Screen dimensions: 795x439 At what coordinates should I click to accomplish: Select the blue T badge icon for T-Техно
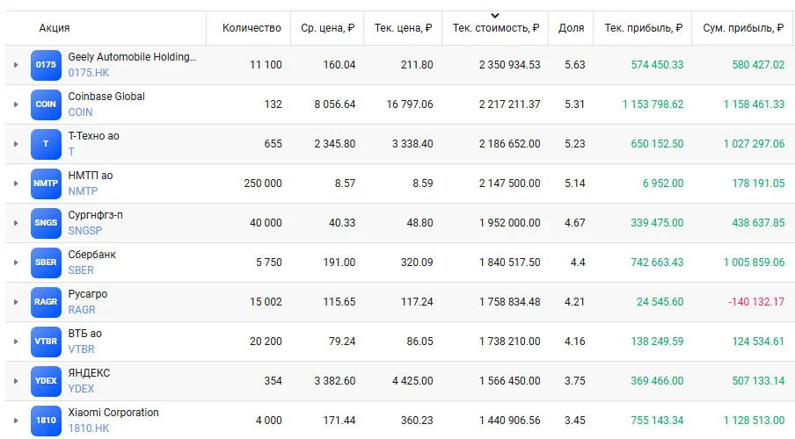(46, 144)
